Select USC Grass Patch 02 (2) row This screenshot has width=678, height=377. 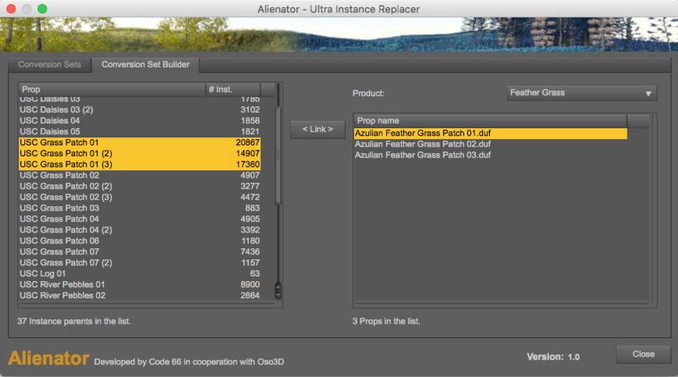click(x=139, y=187)
